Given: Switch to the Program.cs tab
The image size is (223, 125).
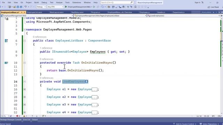Looking at the screenshot, I should [95, 12].
